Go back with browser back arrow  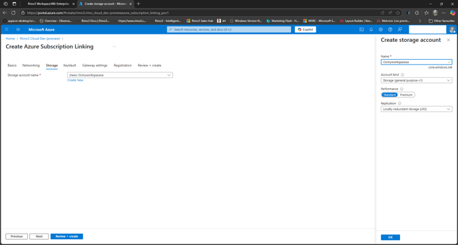(5, 13)
